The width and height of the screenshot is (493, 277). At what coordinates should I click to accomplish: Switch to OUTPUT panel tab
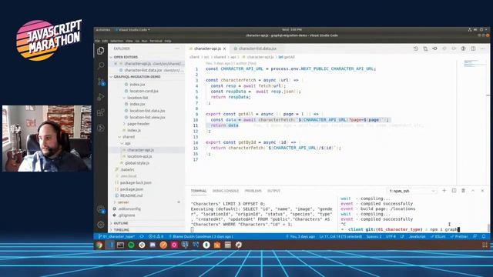[273, 191]
